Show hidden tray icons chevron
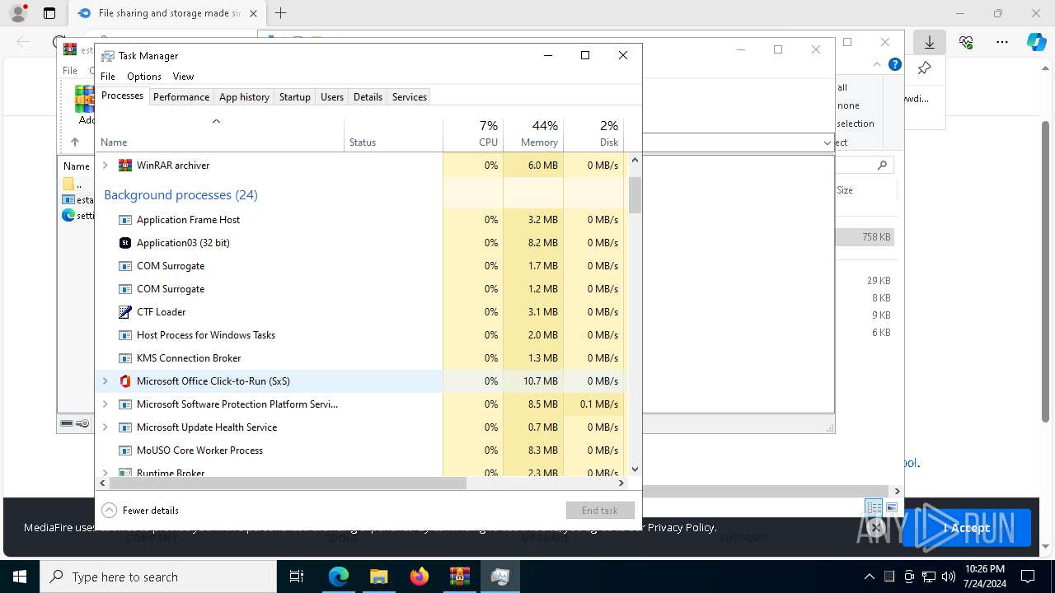 pyautogui.click(x=870, y=577)
